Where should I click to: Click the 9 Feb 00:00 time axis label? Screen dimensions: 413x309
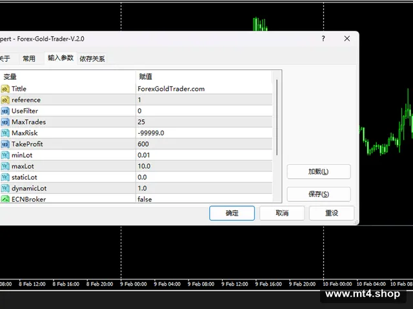[134, 284]
